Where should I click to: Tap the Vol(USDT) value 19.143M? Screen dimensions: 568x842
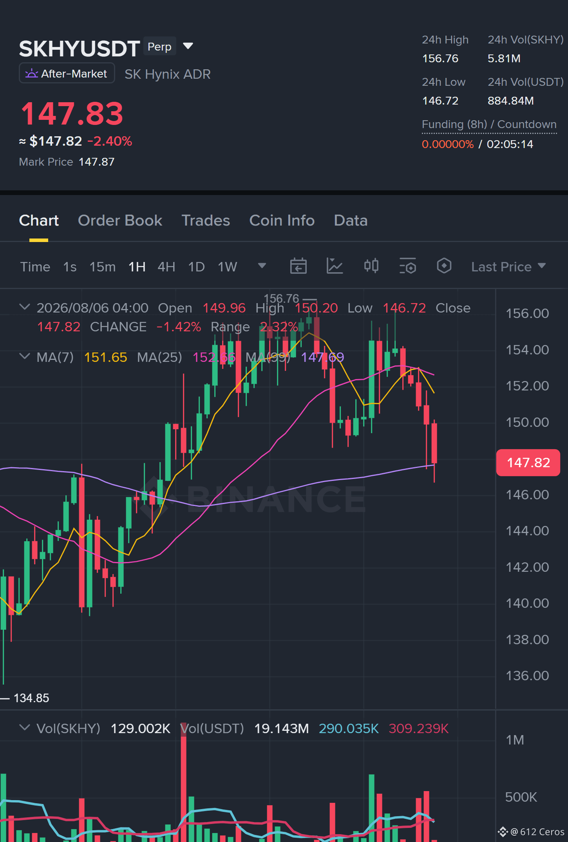click(x=281, y=728)
